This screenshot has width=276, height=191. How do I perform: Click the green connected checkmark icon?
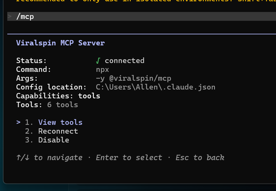click(x=98, y=61)
